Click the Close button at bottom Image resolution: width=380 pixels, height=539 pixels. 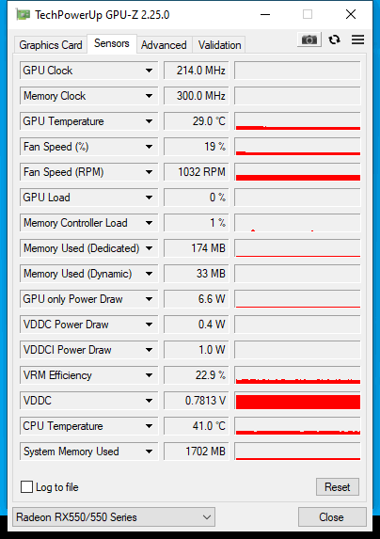331,517
